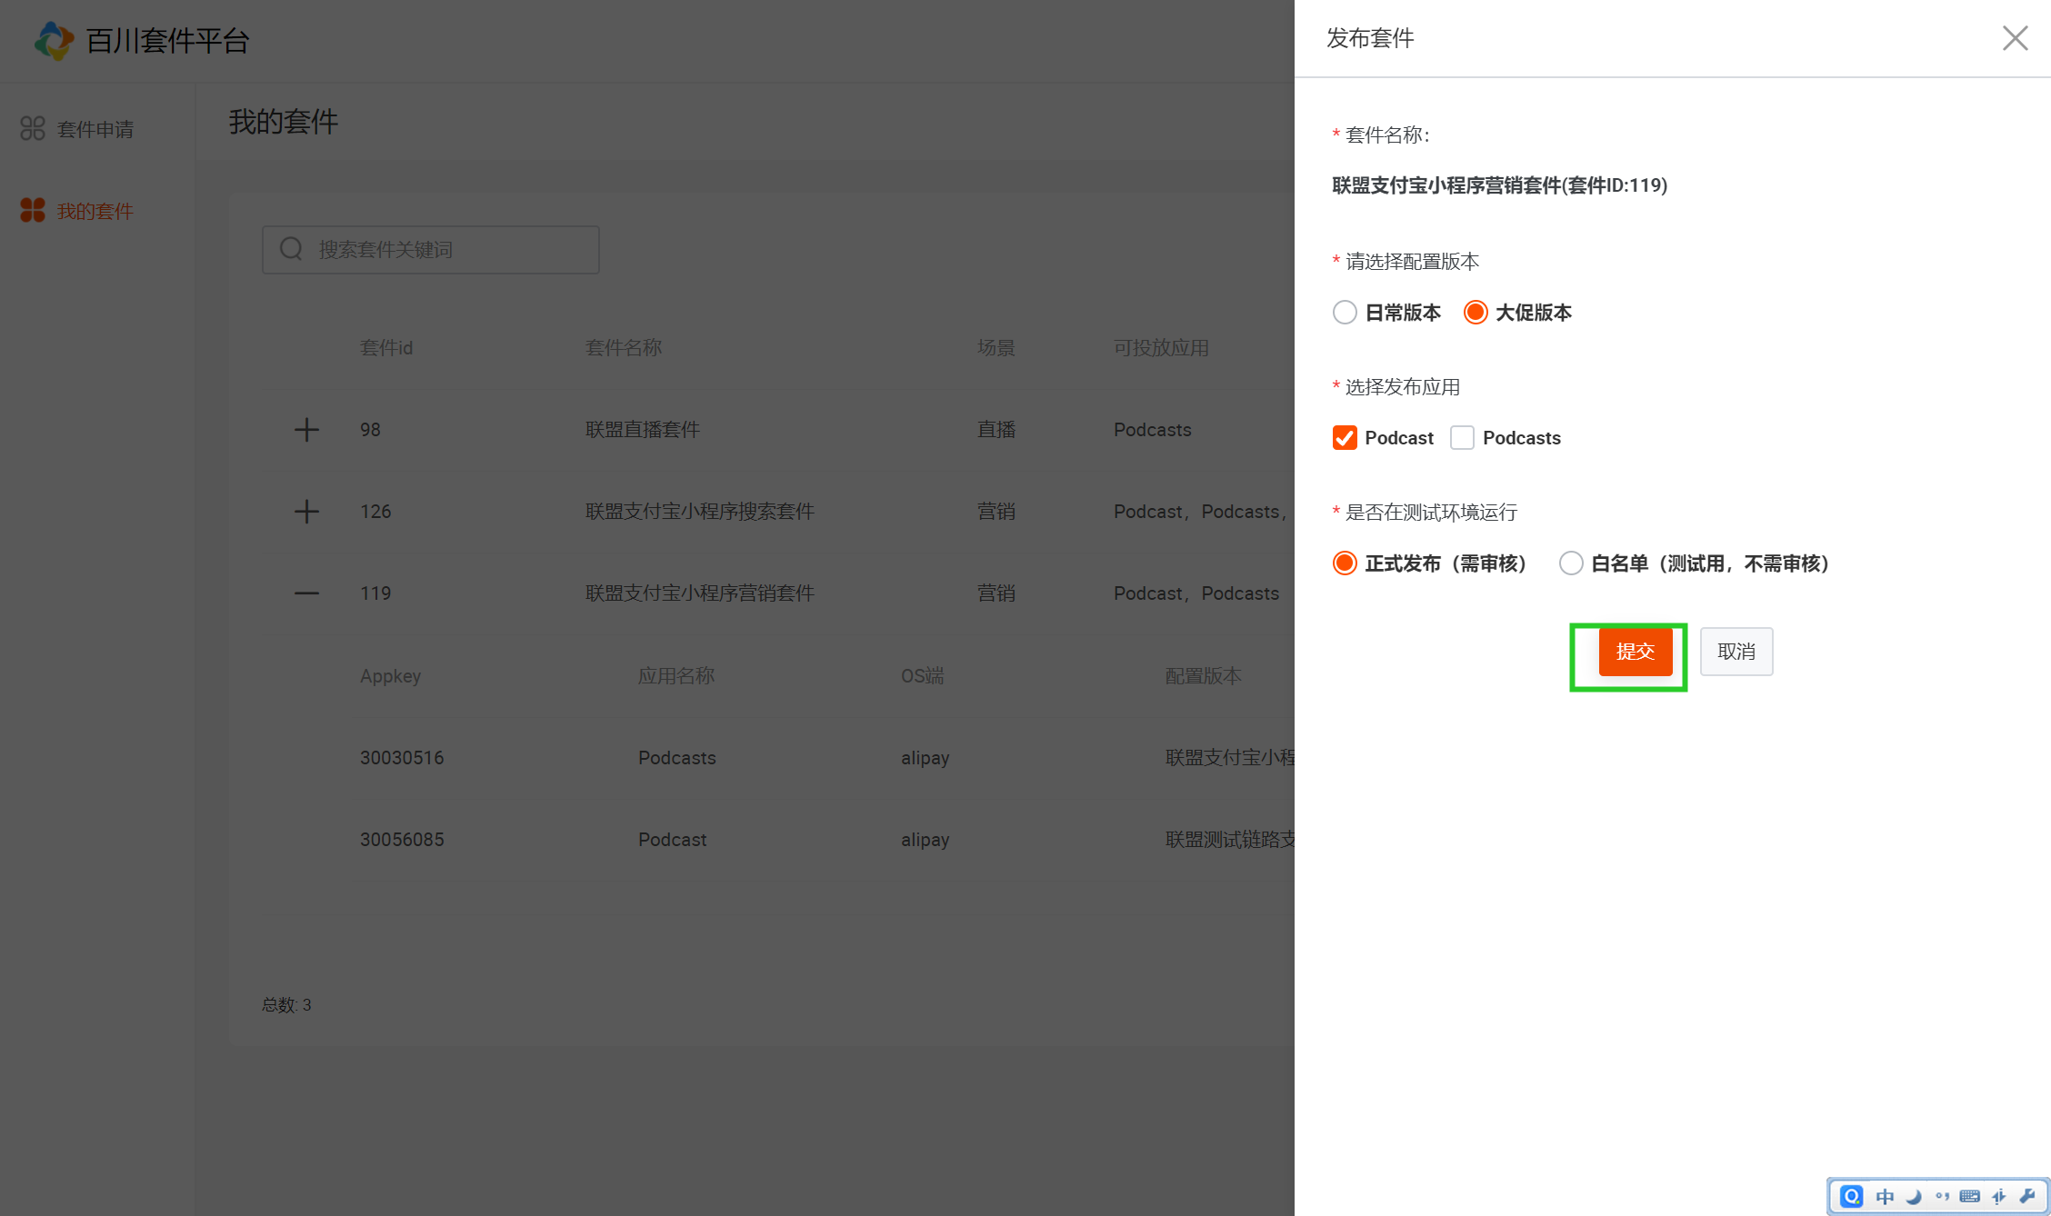Click the 百川套件平台 logo icon
Screen dimensions: 2051x1216
[x=54, y=41]
